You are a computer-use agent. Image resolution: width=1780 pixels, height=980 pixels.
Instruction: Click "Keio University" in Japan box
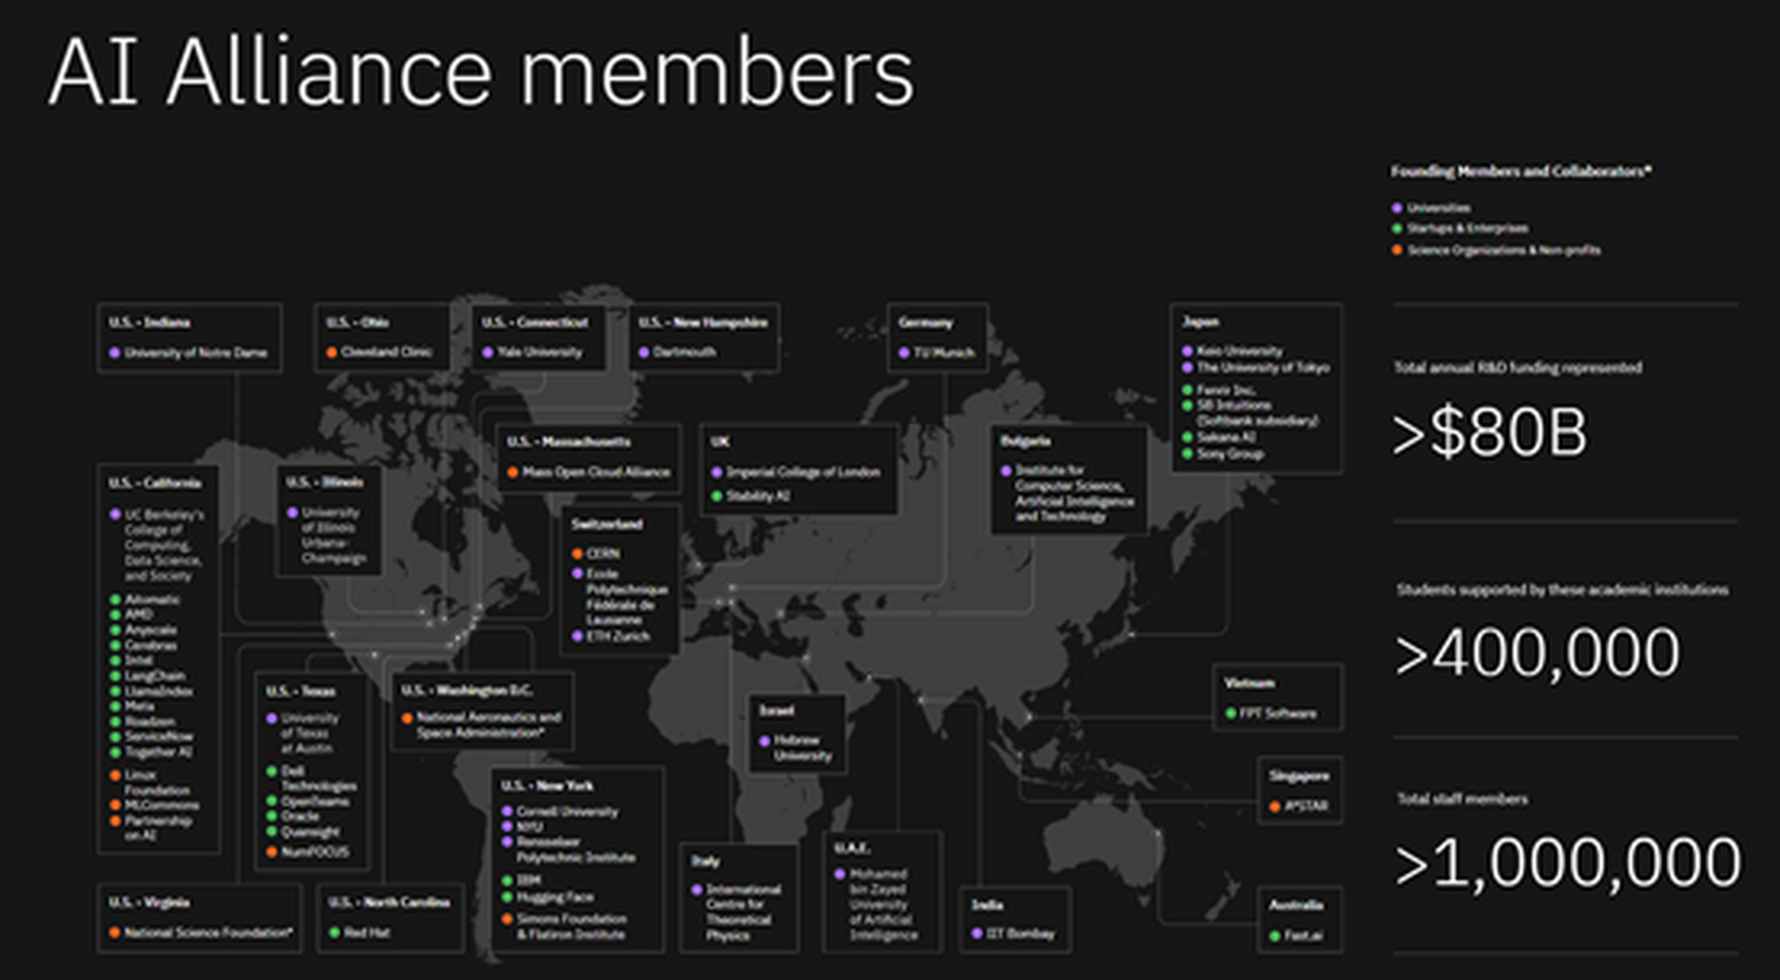(x=1239, y=351)
